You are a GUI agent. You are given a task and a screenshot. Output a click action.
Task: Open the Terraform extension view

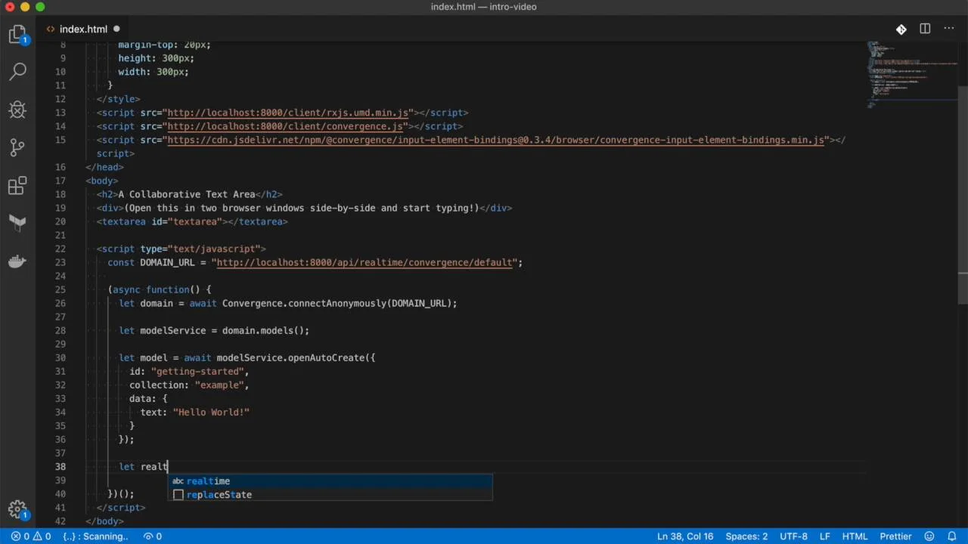[17, 223]
